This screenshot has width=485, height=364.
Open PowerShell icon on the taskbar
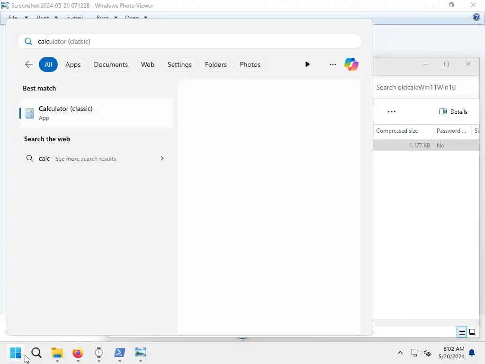(x=119, y=353)
